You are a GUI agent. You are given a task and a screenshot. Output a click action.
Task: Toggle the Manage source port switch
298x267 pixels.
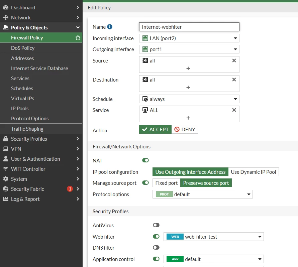coord(145,183)
